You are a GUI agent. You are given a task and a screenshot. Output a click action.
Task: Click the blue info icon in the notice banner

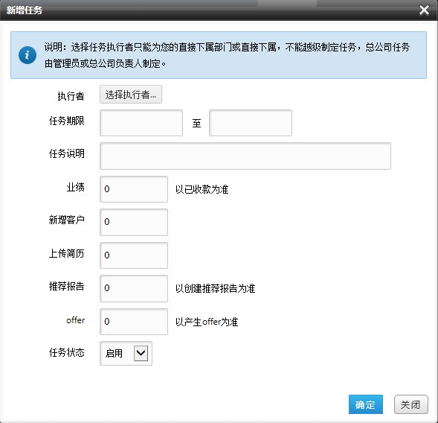(28, 55)
